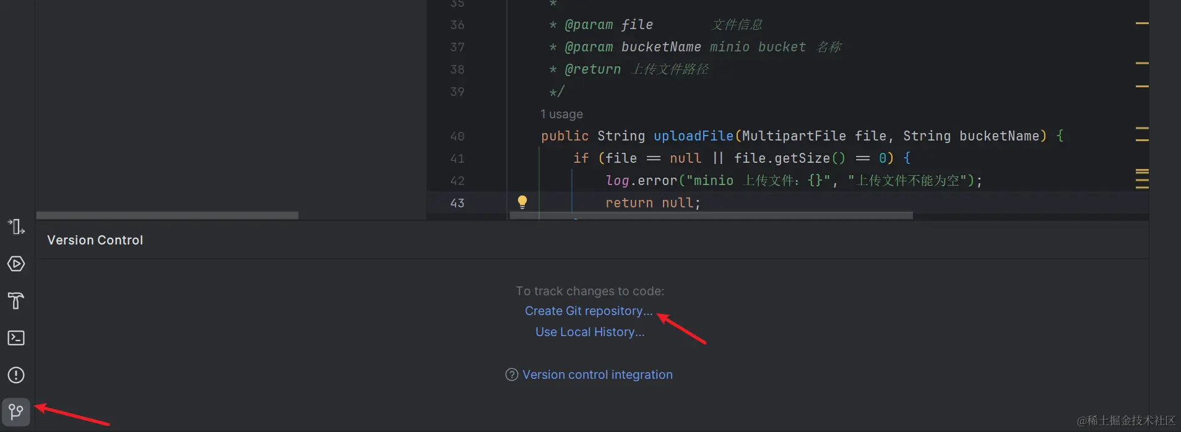Click file.getSize() call
Image resolution: width=1181 pixels, height=432 pixels.
(790, 158)
